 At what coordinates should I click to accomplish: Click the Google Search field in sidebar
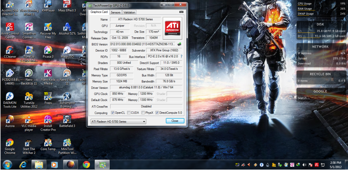coord(321,98)
